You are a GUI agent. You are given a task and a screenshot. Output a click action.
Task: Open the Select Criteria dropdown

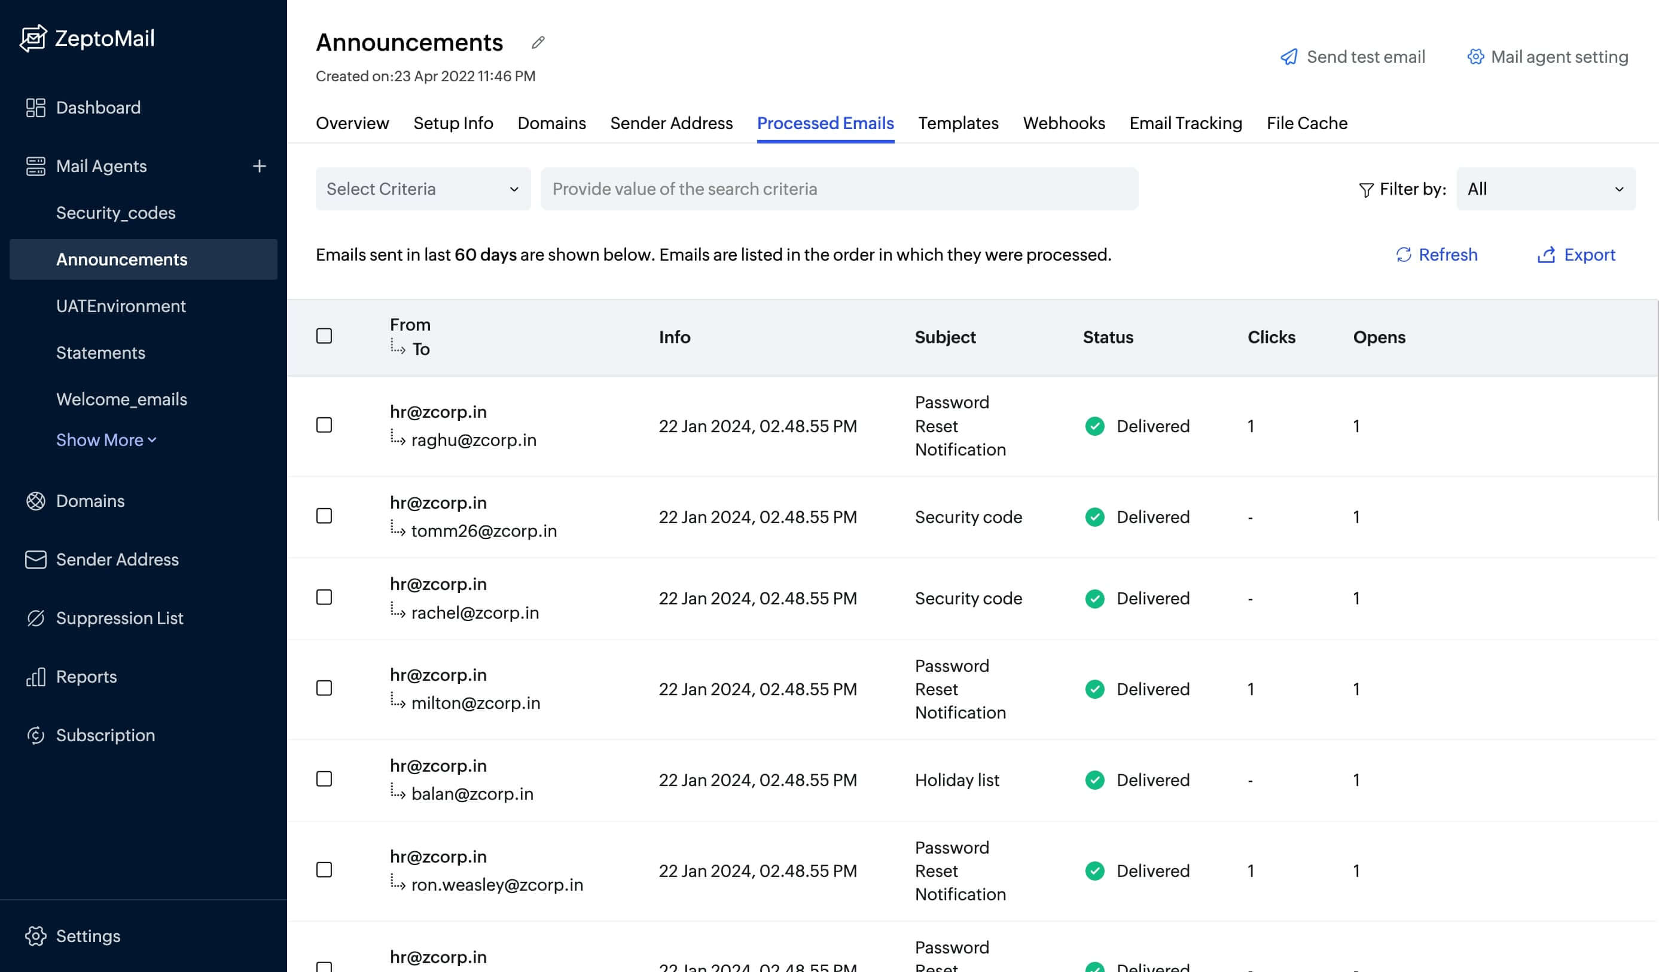[x=423, y=189]
